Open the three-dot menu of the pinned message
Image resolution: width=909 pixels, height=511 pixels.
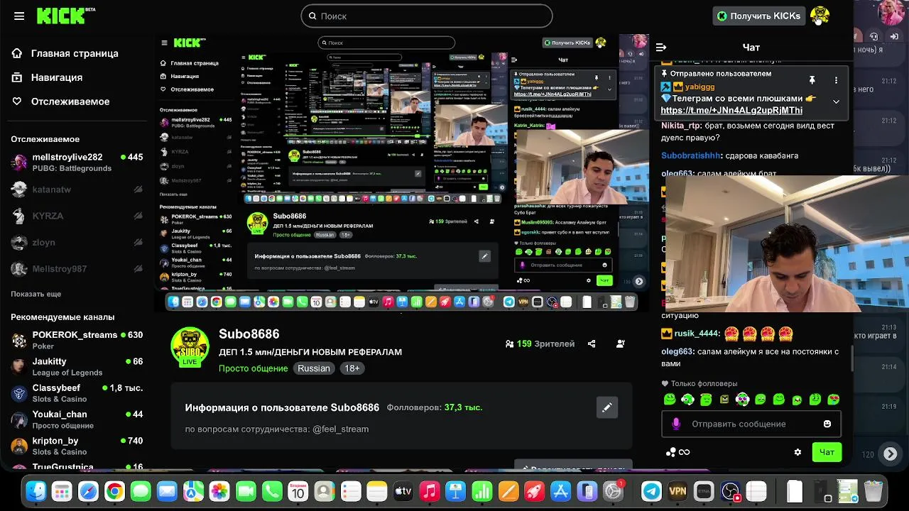(836, 80)
